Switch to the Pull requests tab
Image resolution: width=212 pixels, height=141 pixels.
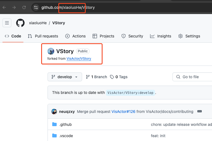coord(43,36)
